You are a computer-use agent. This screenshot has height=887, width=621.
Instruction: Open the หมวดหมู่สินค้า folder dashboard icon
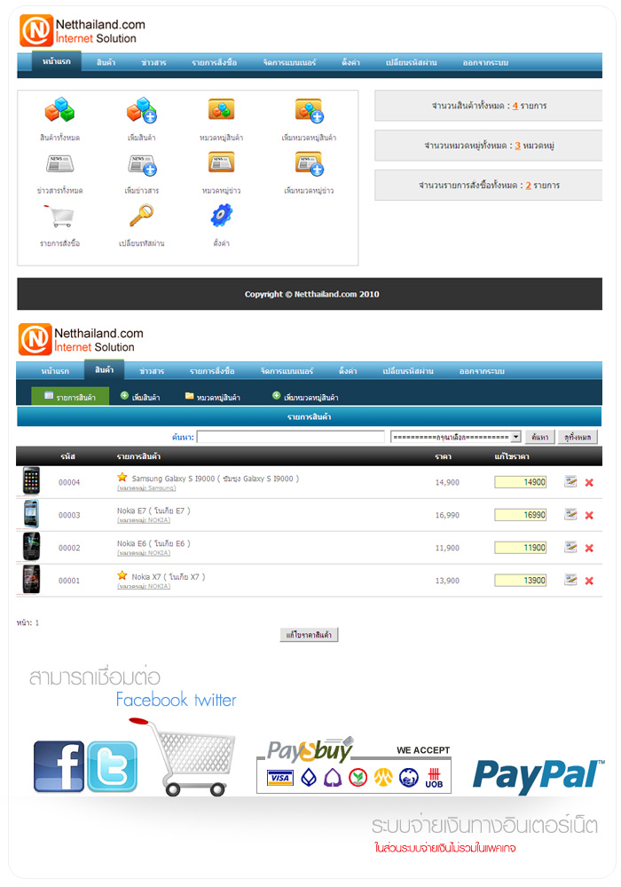[222, 109]
